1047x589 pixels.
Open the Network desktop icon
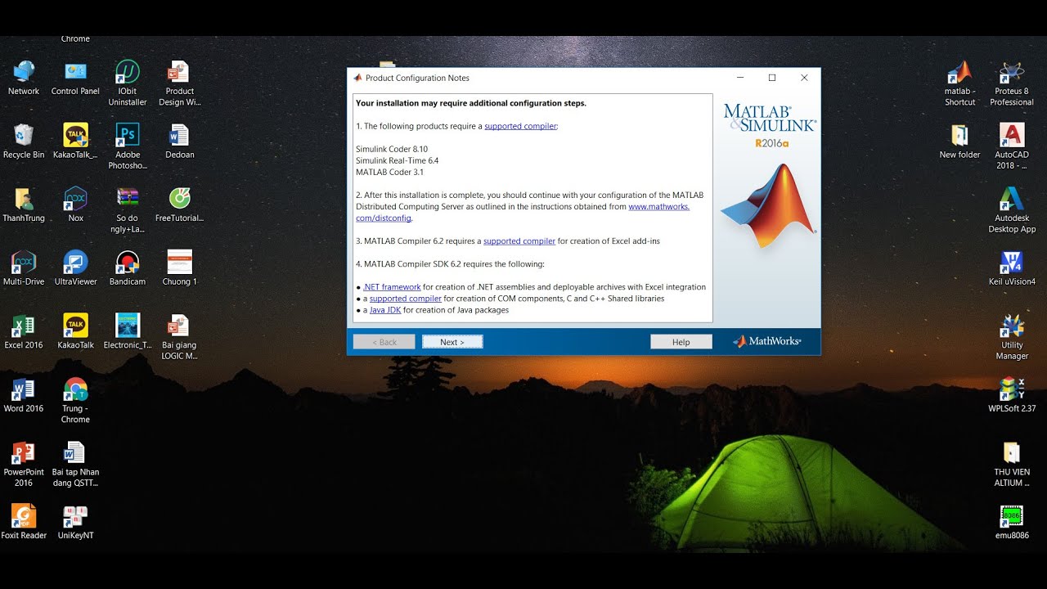(24, 78)
